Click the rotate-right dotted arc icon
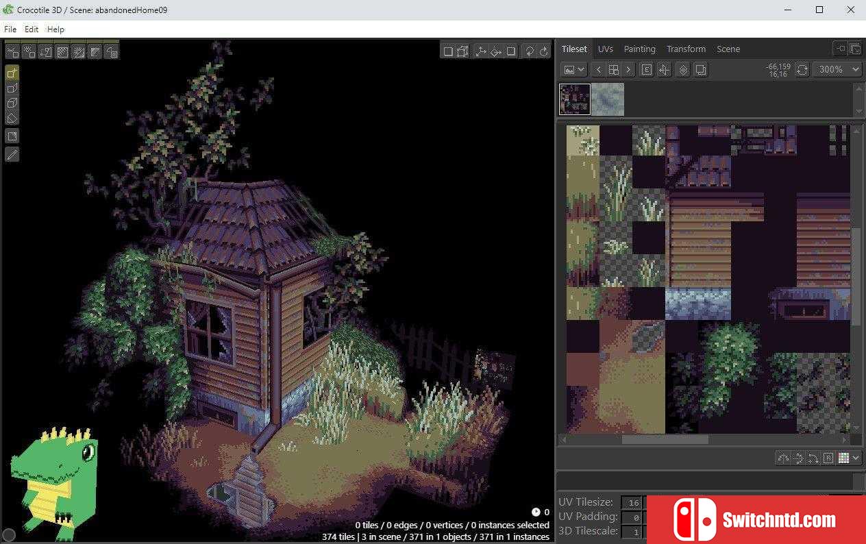Screen dimensions: 866x544 click(x=813, y=458)
